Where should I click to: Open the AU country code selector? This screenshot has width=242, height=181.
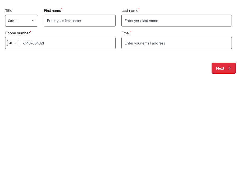(13, 43)
